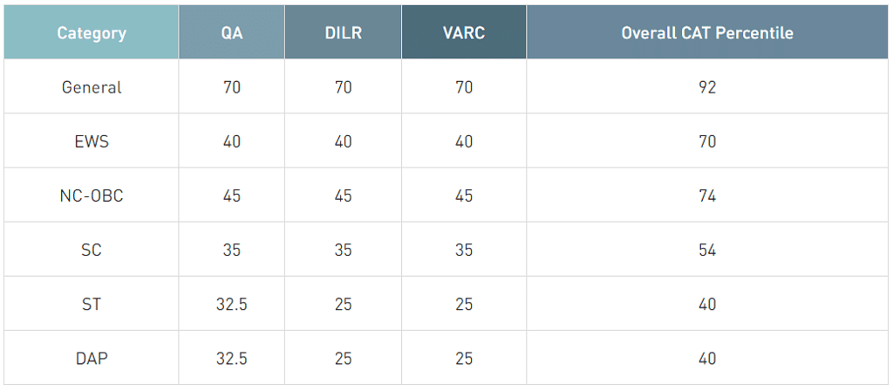893x391 pixels.
Task: Click the Category column header
Action: click(92, 33)
